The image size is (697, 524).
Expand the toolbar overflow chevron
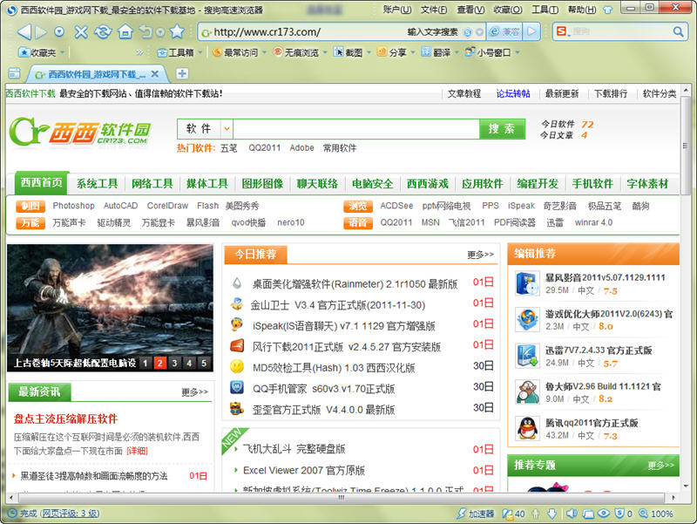pos(139,52)
